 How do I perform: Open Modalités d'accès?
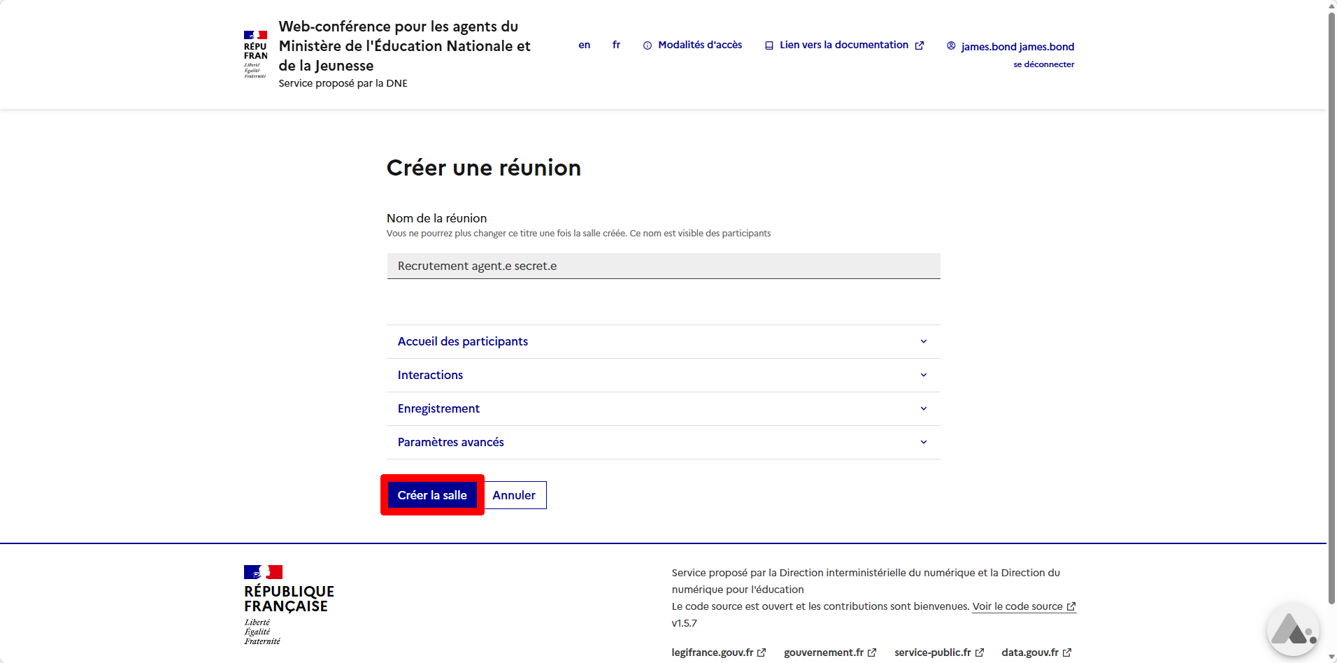pyautogui.click(x=693, y=45)
